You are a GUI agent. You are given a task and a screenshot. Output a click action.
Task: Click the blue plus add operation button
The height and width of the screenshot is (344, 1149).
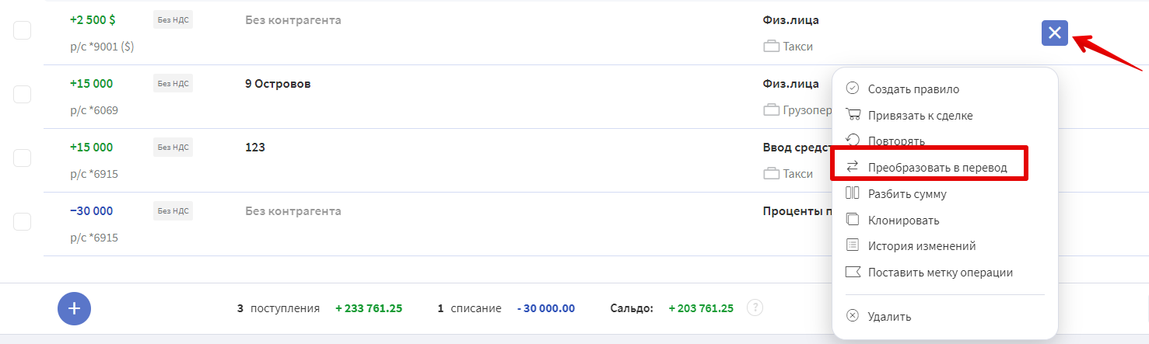(75, 308)
